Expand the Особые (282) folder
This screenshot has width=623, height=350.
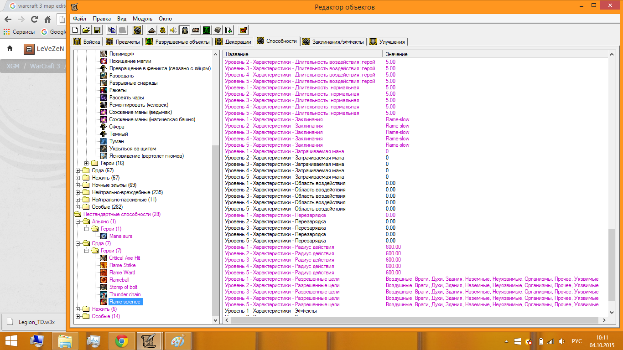78,207
